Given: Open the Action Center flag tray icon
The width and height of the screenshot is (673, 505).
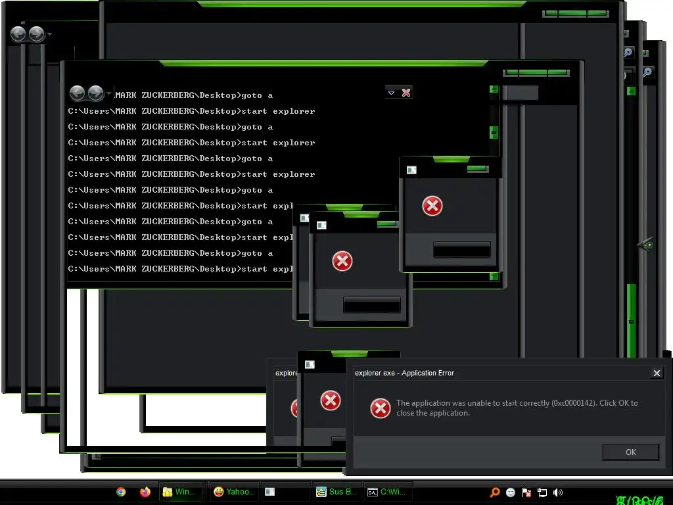Looking at the screenshot, I should point(526,493).
